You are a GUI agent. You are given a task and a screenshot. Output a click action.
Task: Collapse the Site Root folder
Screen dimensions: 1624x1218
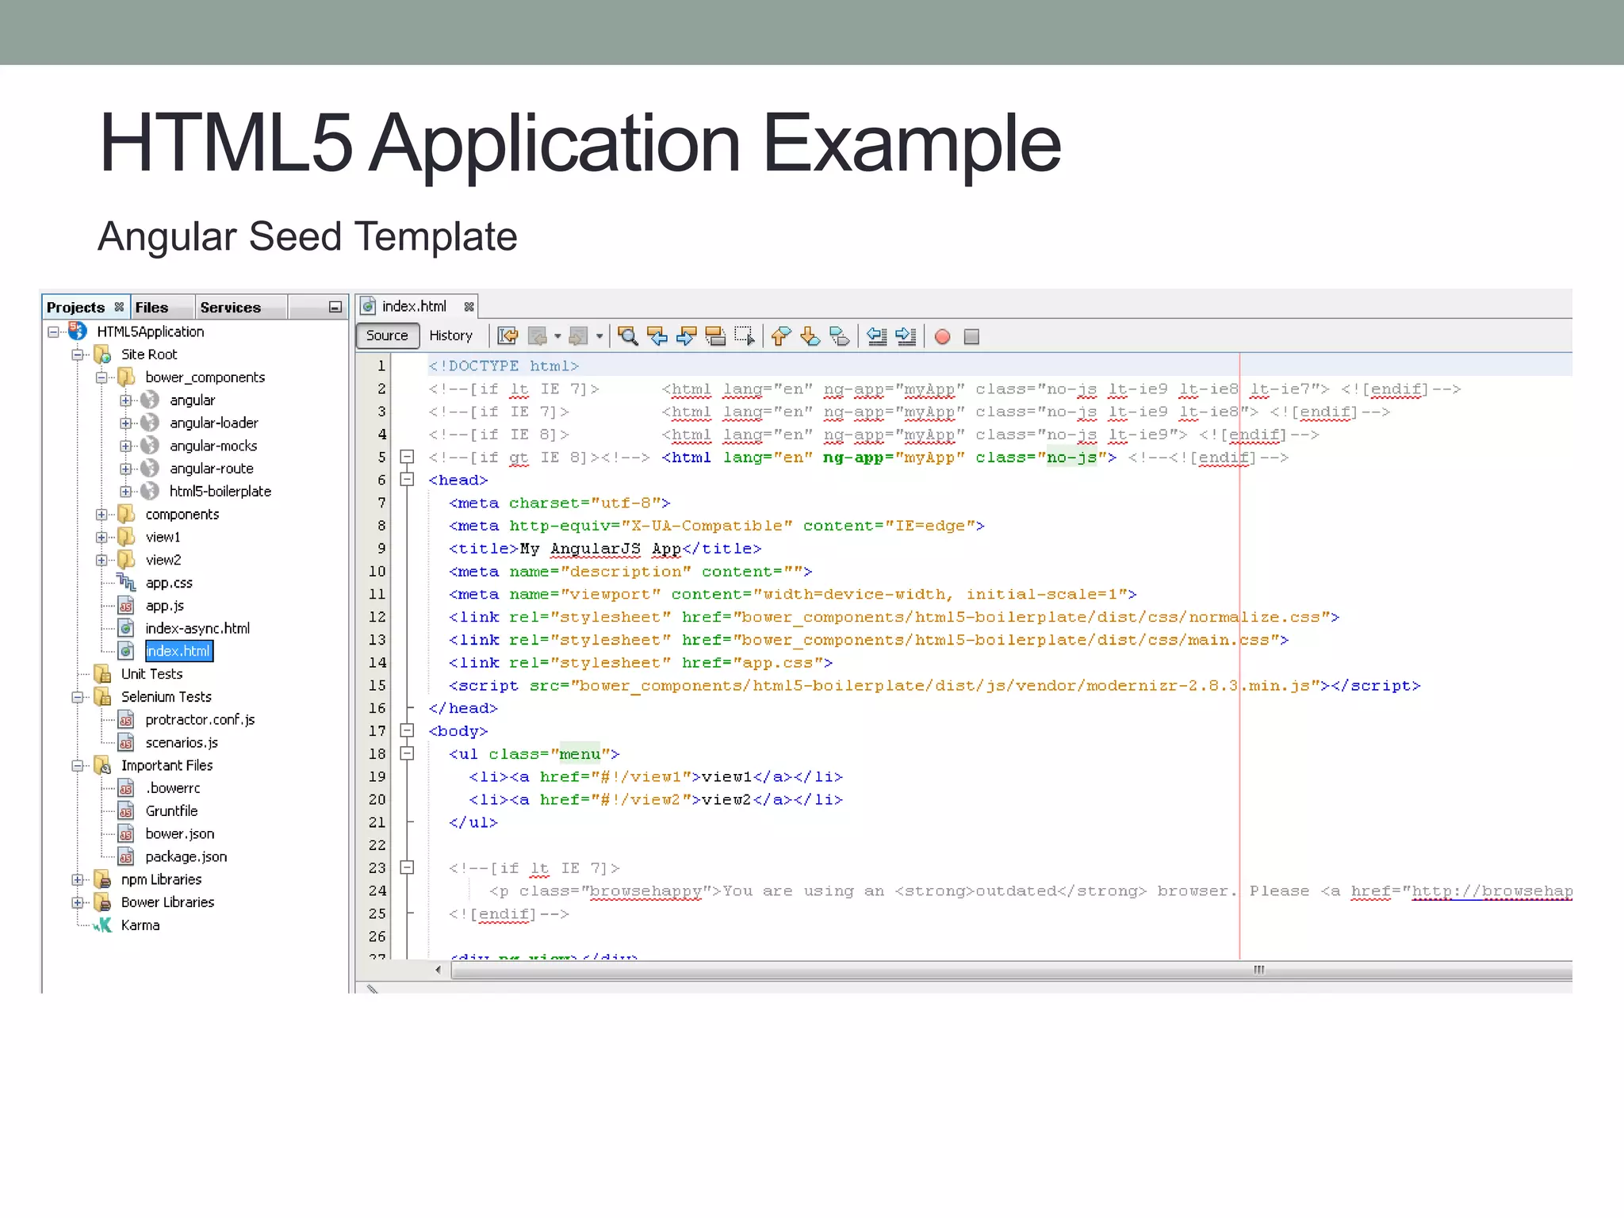[x=78, y=354]
